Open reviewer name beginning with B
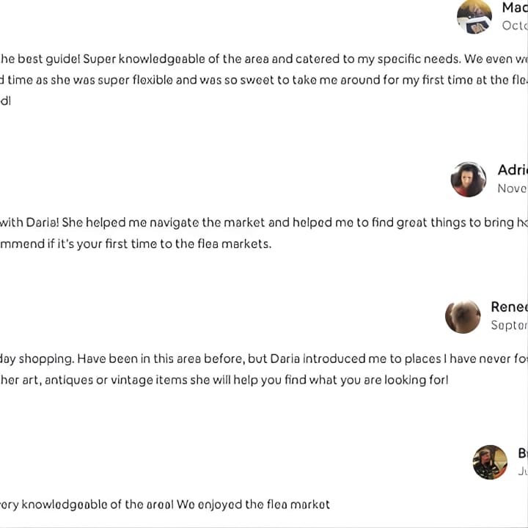This screenshot has height=528, width=528. click(523, 453)
